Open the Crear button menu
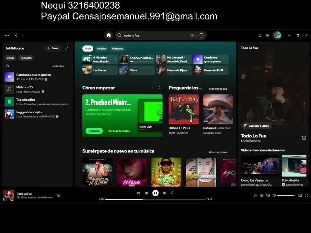 tap(52, 48)
